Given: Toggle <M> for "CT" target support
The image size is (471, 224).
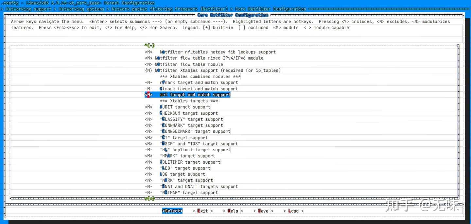Looking at the screenshot, I should (x=148, y=138).
